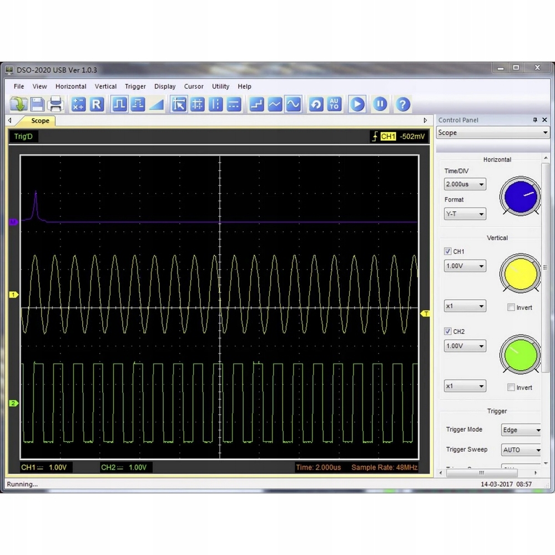Click the Pause acquisition icon
555x555 pixels.
point(380,104)
